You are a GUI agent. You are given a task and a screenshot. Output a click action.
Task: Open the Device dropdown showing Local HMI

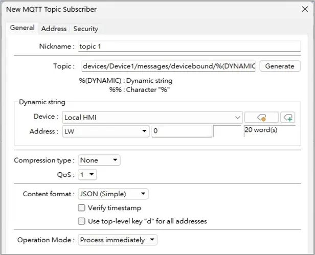[152, 118]
